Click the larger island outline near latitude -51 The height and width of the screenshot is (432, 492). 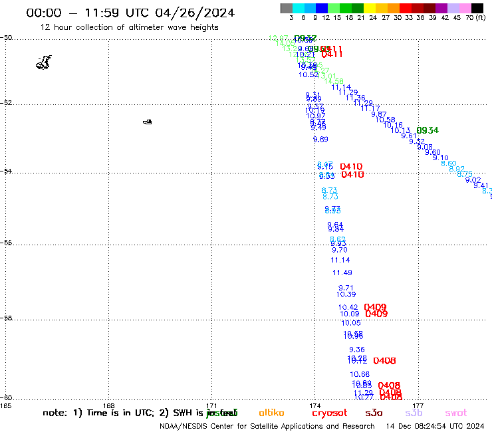(x=44, y=62)
